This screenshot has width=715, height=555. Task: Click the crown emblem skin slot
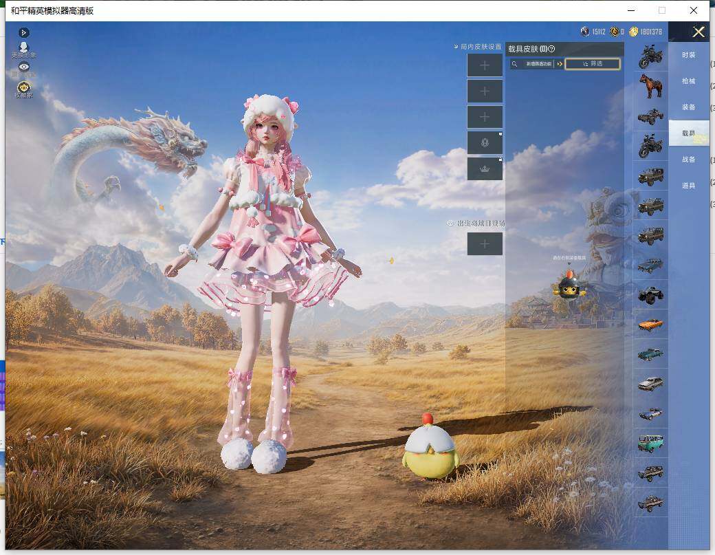(x=485, y=168)
